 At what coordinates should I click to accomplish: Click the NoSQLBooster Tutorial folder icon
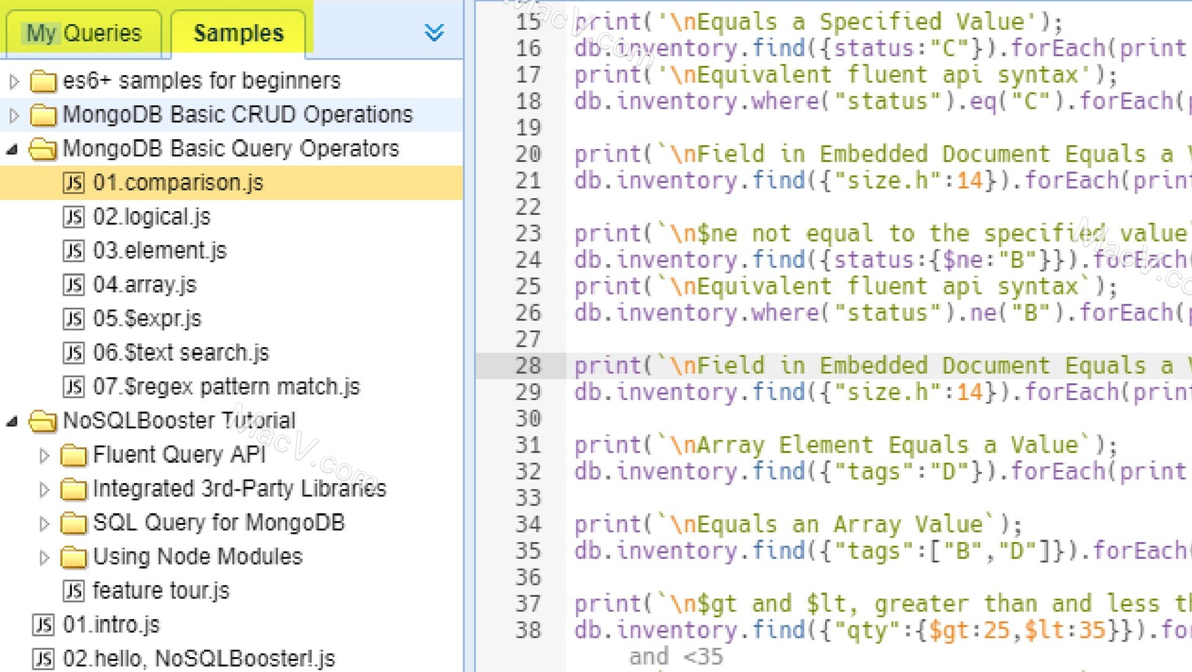(x=43, y=421)
